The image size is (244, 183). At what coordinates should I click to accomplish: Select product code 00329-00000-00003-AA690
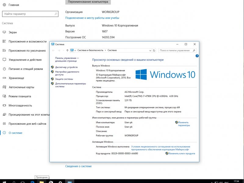pos(125,153)
